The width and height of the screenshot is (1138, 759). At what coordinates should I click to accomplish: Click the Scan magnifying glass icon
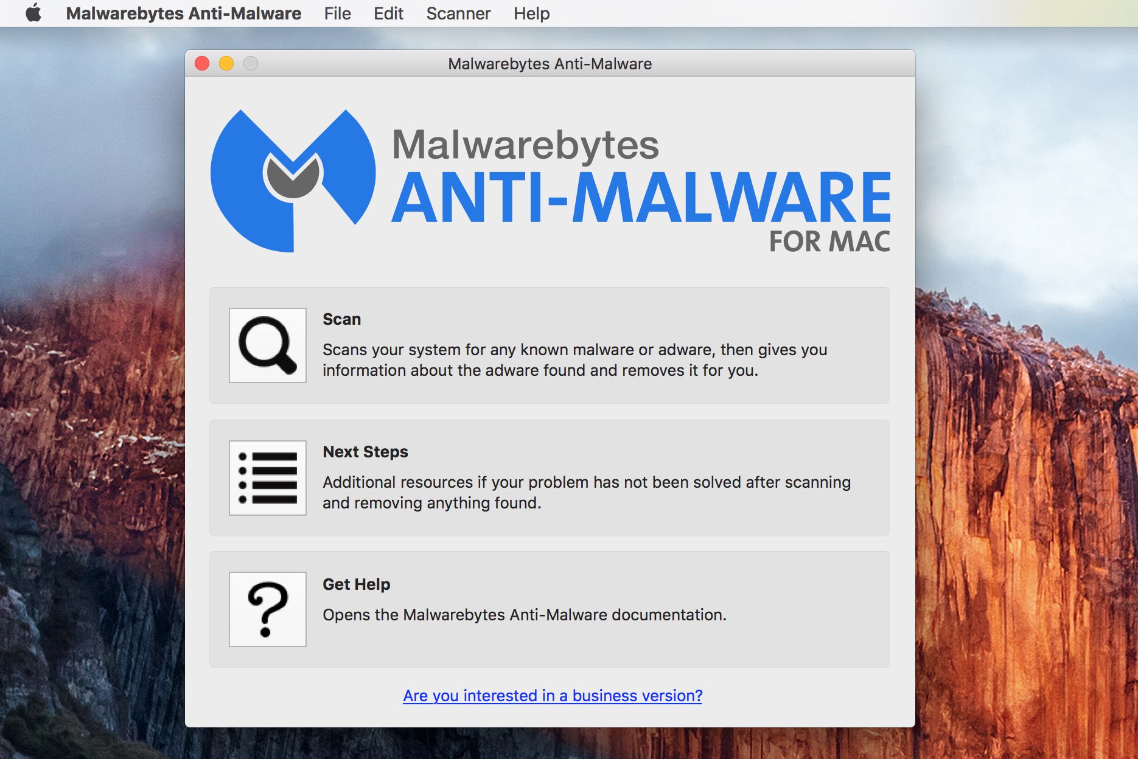point(268,345)
